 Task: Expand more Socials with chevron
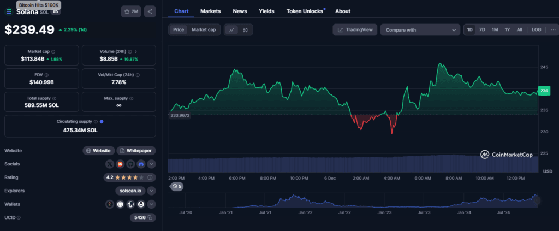pyautogui.click(x=152, y=164)
